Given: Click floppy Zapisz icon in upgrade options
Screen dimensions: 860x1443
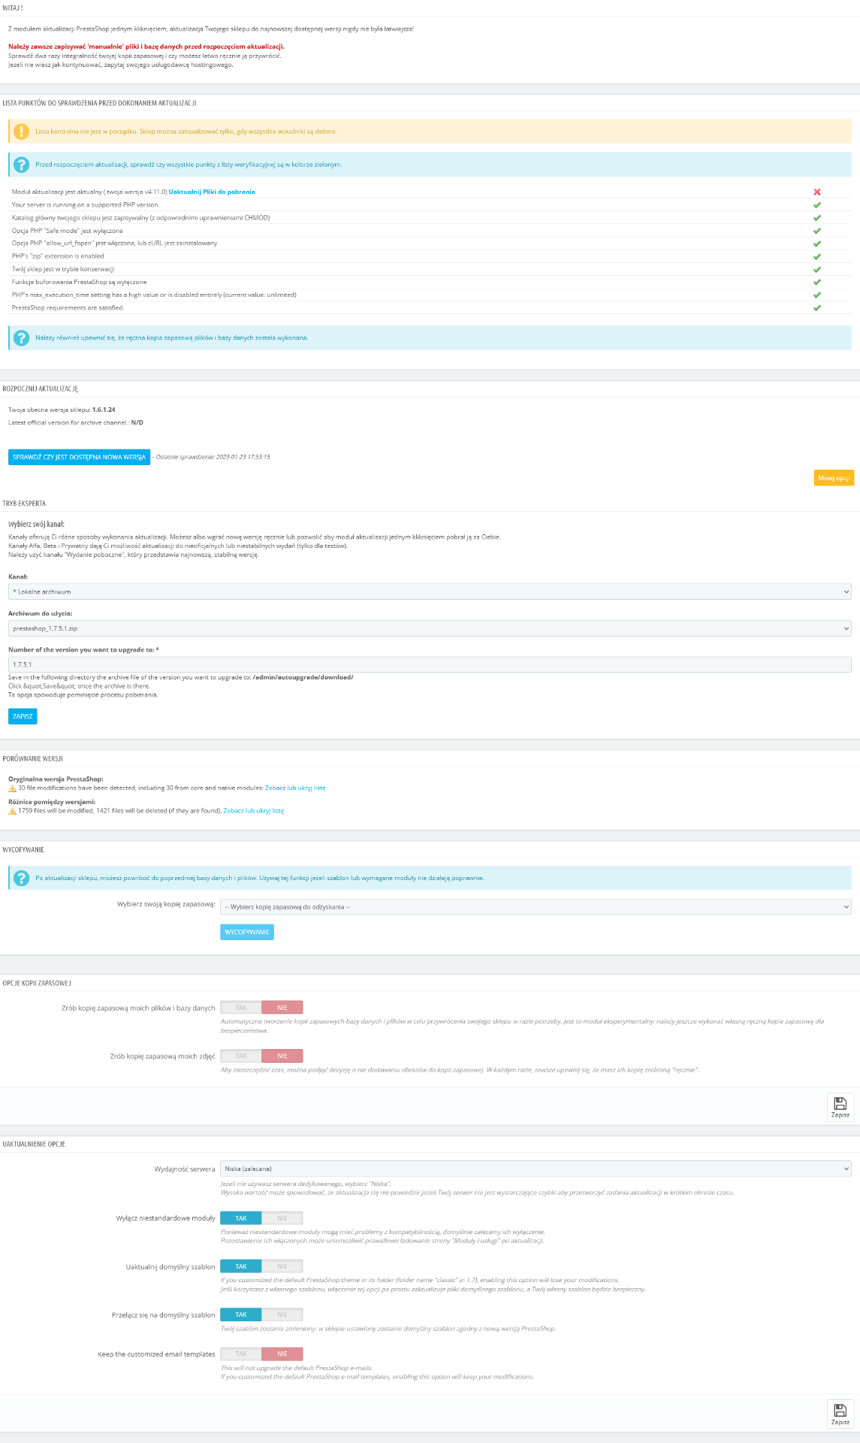Looking at the screenshot, I should [840, 1413].
